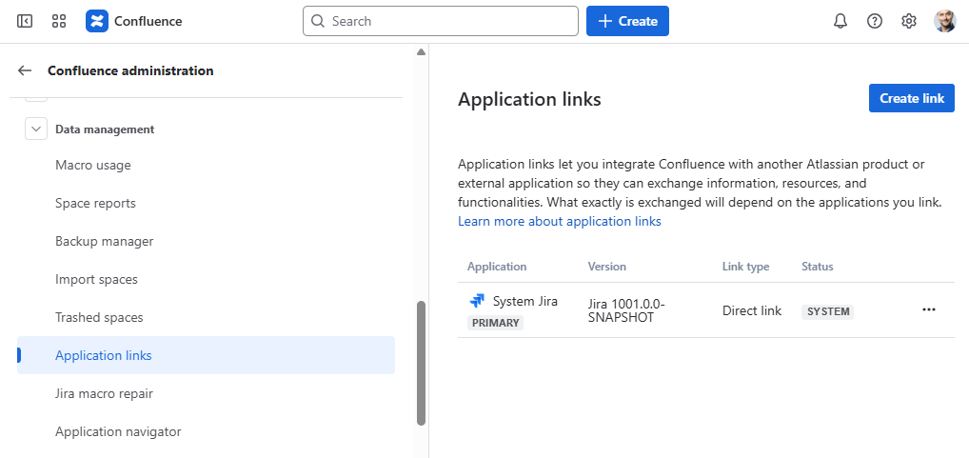Open the more actions menu for System Jira
This screenshot has height=458, width=969.
[929, 310]
